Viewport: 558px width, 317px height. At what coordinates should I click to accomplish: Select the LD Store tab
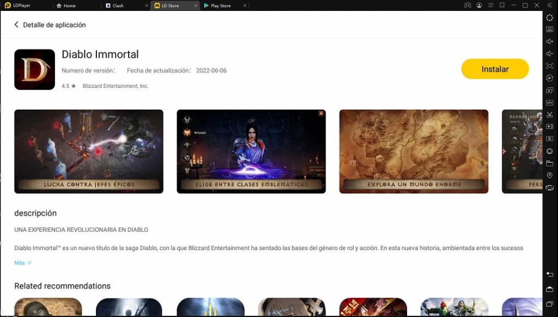coord(167,5)
